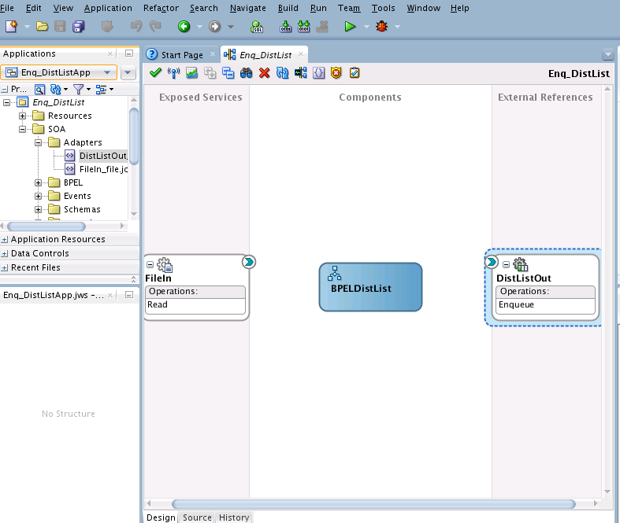The width and height of the screenshot is (620, 523).
Task: Click the green Validate checkmark in composite toolbar
Action: [x=155, y=73]
